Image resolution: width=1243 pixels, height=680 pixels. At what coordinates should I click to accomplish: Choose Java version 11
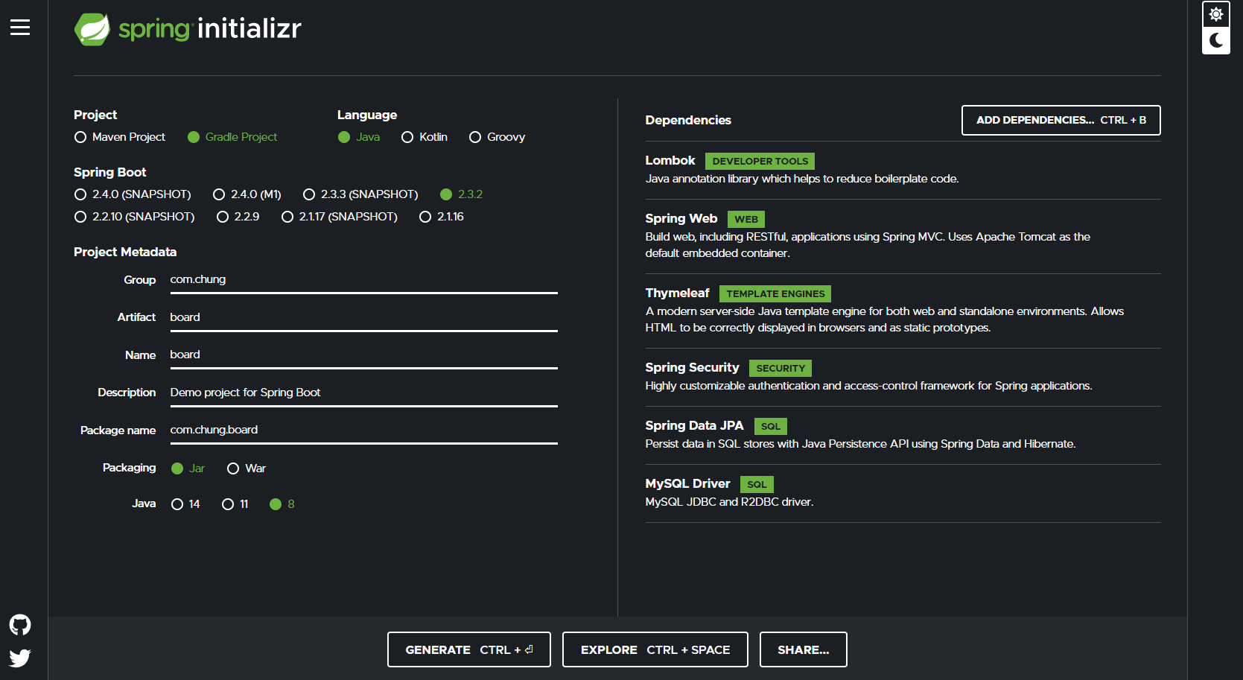235,504
